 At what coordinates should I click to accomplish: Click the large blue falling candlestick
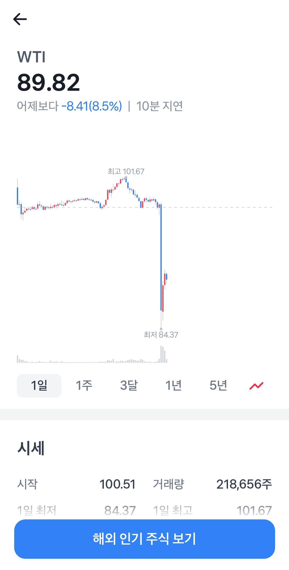tap(161, 257)
